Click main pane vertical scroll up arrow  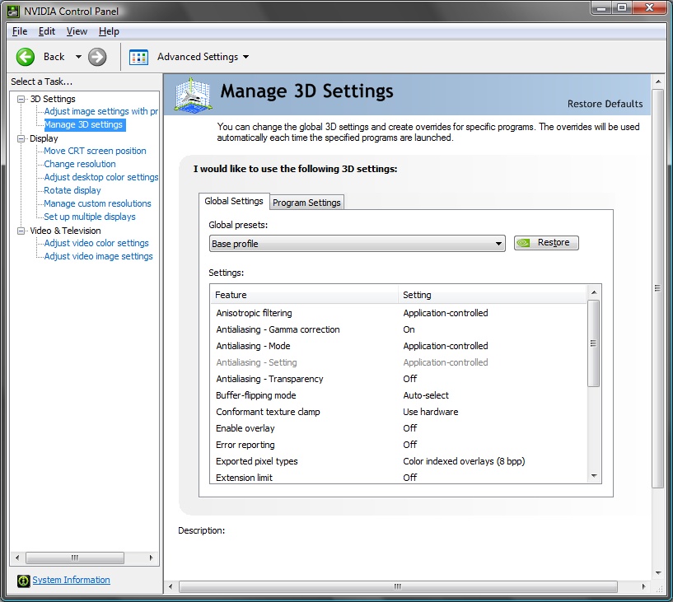coord(658,82)
